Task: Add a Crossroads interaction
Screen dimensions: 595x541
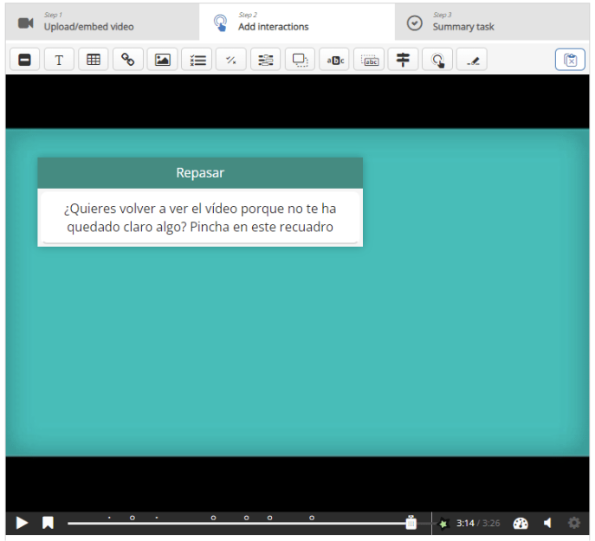Action: pyautogui.click(x=403, y=60)
